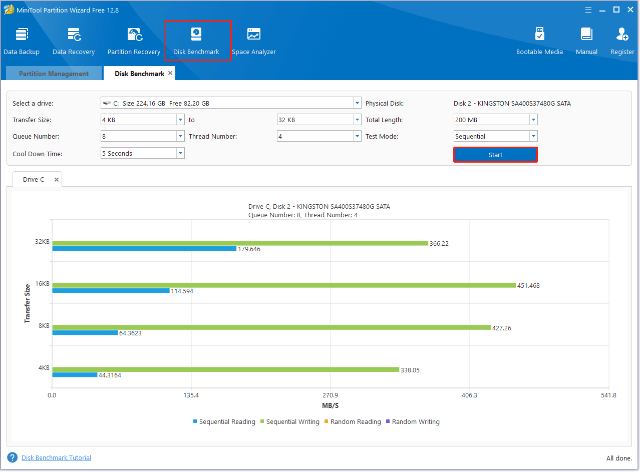
Task: Maximize the MiniTool Partition Wizard window
Action: pyautogui.click(x=616, y=10)
